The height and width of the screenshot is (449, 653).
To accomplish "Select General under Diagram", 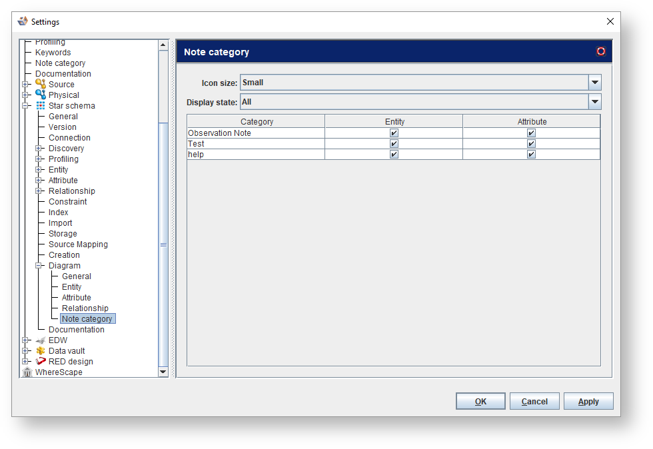I will tap(76, 276).
